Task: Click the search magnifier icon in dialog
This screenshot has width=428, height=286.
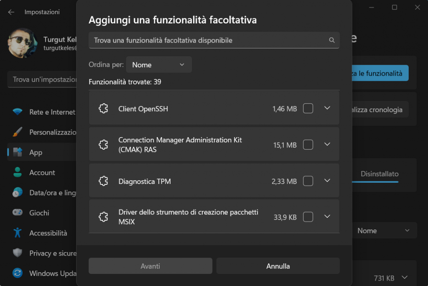Action: click(331, 41)
